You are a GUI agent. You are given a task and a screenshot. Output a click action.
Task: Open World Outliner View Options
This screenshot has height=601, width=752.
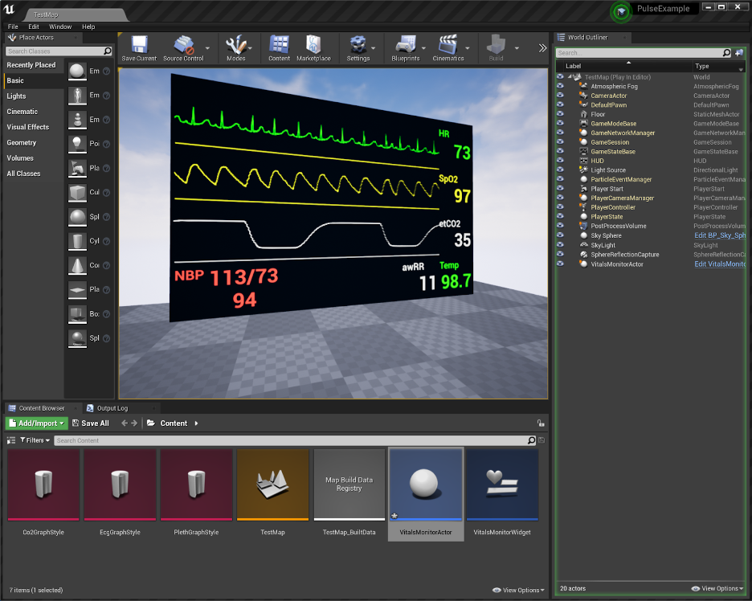click(717, 588)
